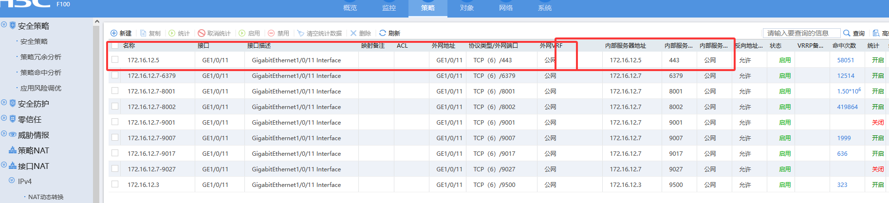This screenshot has width=889, height=203.
Task: Expand the 安全防护 tree node
Action: (x=4, y=103)
